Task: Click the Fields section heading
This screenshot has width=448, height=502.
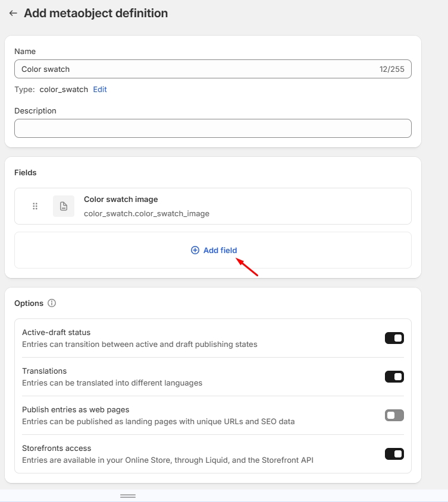Action: (26, 172)
